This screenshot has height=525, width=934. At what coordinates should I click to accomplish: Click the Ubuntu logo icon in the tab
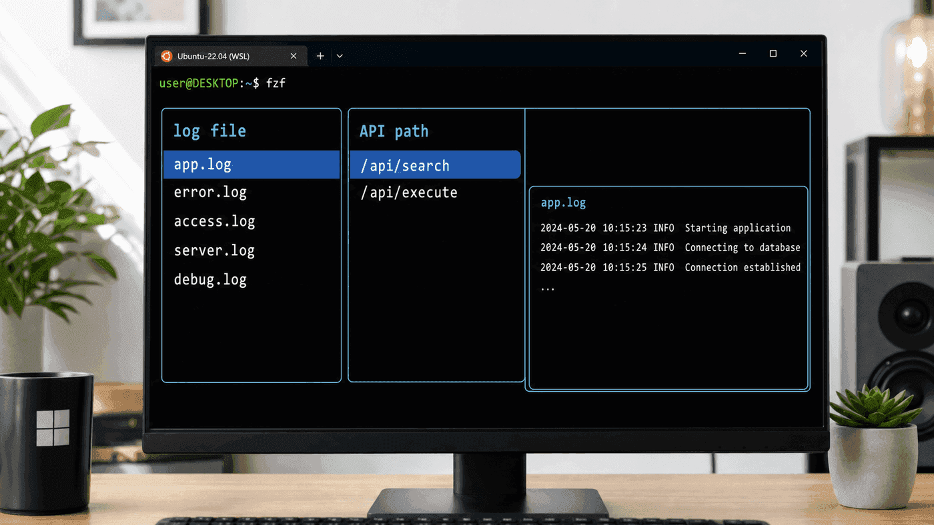166,56
